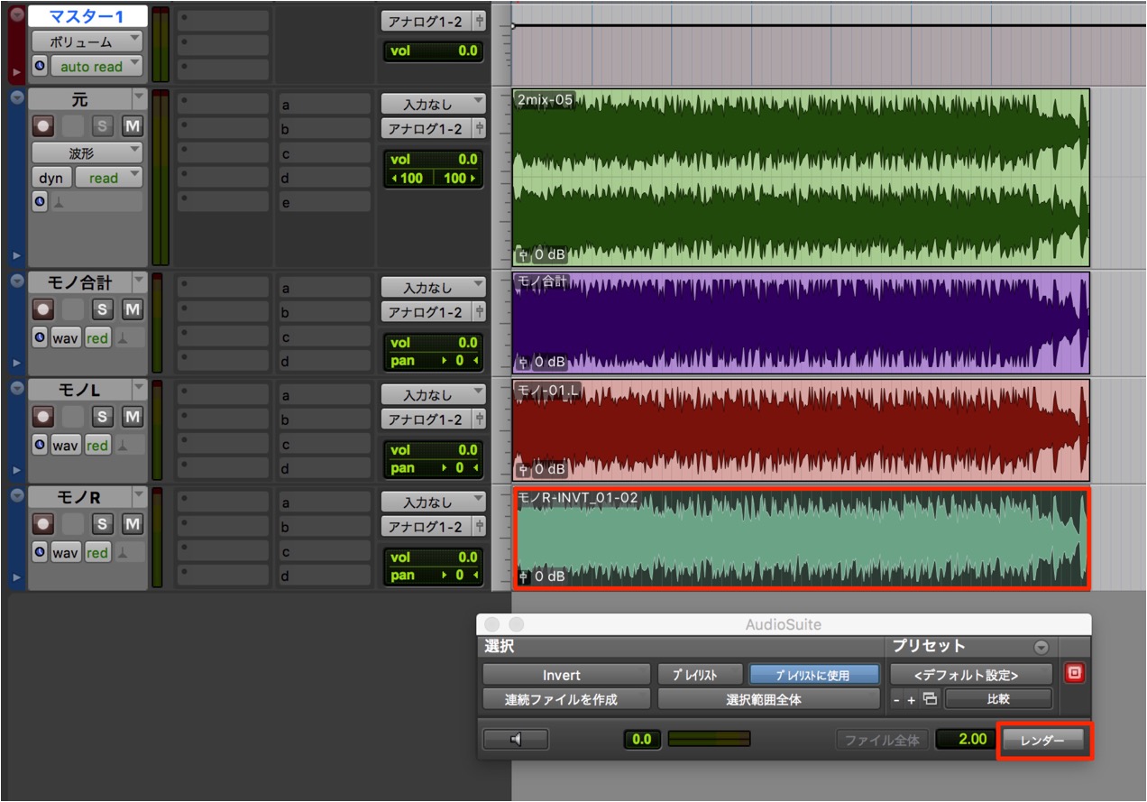Open the 選択範囲全体 processing mode dropdown
The width and height of the screenshot is (1147, 802).
coord(768,699)
